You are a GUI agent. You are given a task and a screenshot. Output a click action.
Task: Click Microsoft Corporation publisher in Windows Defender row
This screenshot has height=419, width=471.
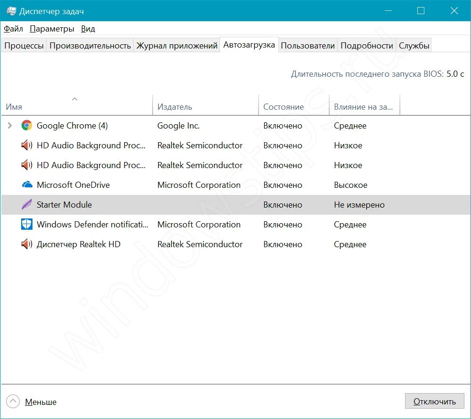(x=199, y=225)
